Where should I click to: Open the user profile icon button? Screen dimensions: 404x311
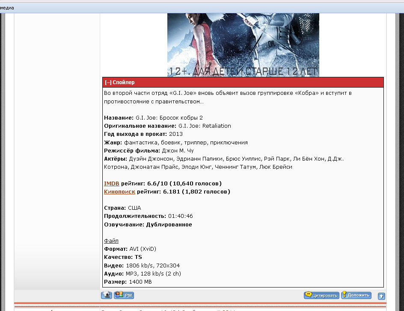pyautogui.click(x=107, y=295)
